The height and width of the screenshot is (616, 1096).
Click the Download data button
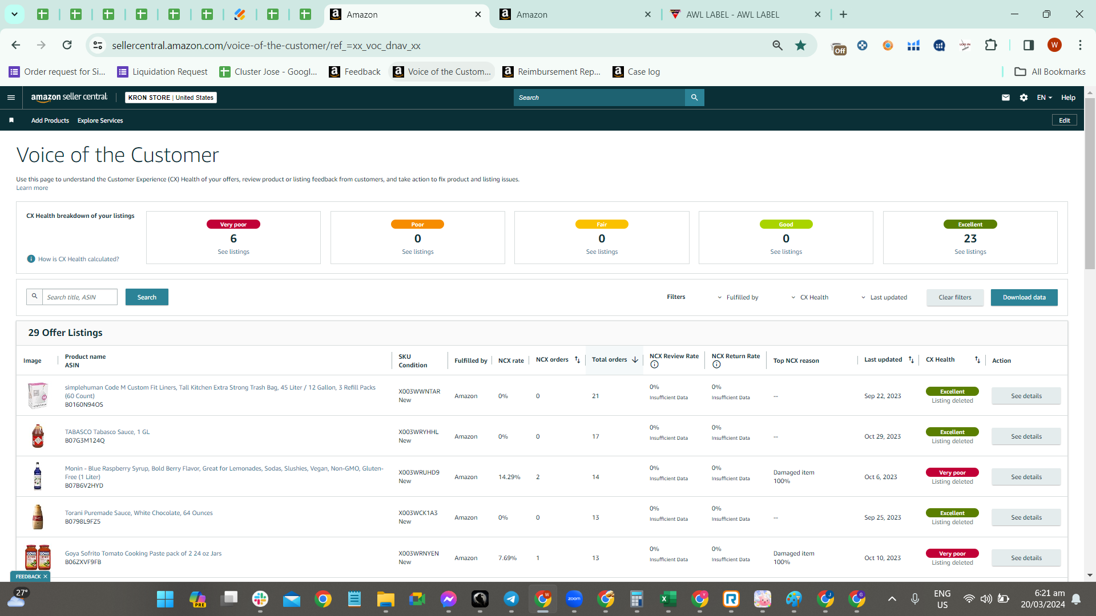tap(1024, 297)
